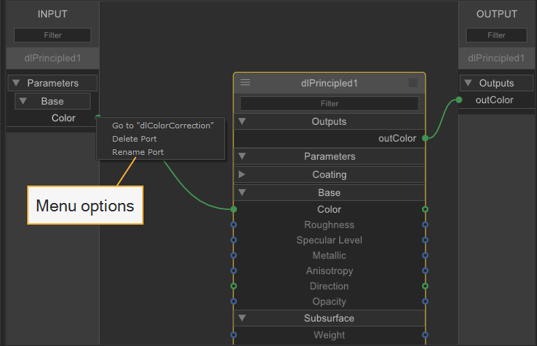Choose Rename Port from context menu
This screenshot has width=537, height=346.
137,151
